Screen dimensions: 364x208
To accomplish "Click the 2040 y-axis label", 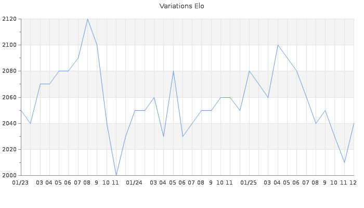I will click(9, 123).
